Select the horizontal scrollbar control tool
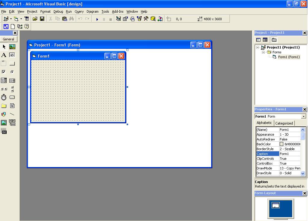The width and height of the screenshot is (308, 221). [x=4, y=89]
